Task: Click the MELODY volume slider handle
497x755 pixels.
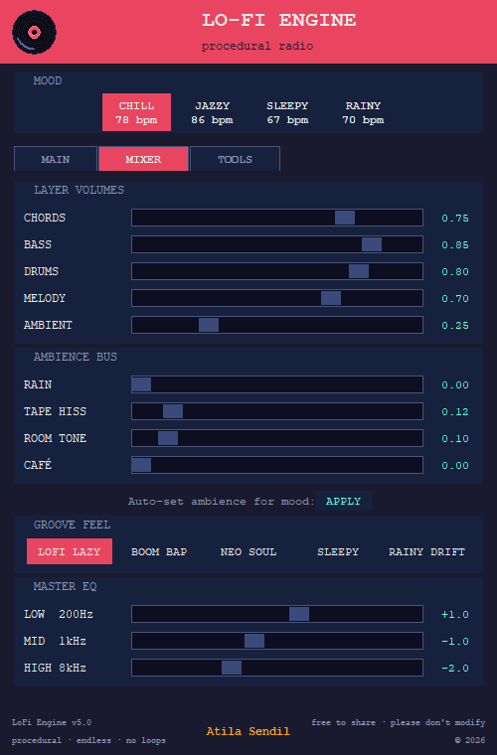Action: pos(331,298)
